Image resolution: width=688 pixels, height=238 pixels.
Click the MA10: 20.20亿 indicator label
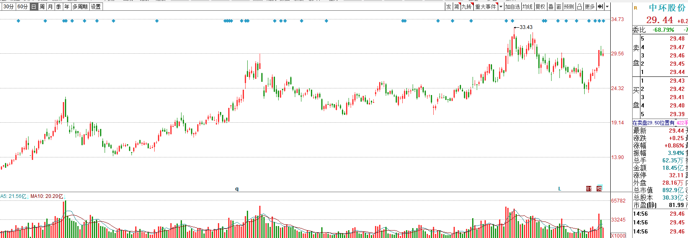coord(47,196)
